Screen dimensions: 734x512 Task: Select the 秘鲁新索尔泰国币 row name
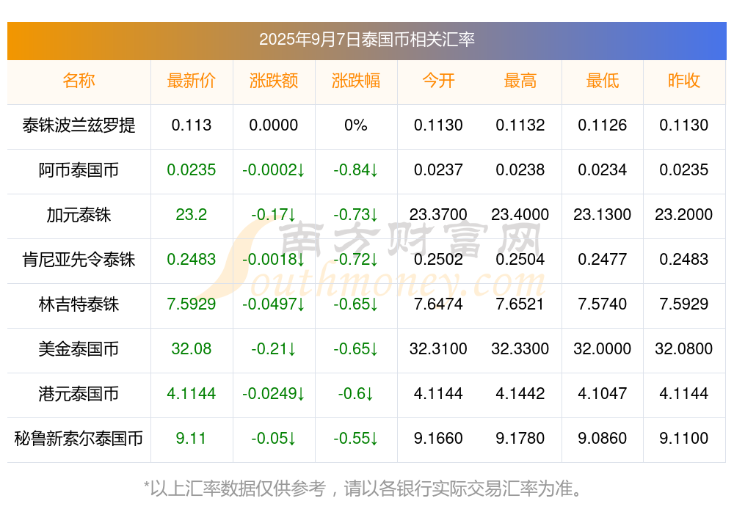[79, 439]
